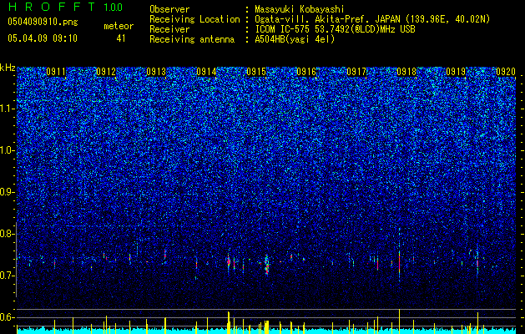The width and height of the screenshot is (525, 334).
Task: Click time marker 0916
Action: (x=306, y=72)
